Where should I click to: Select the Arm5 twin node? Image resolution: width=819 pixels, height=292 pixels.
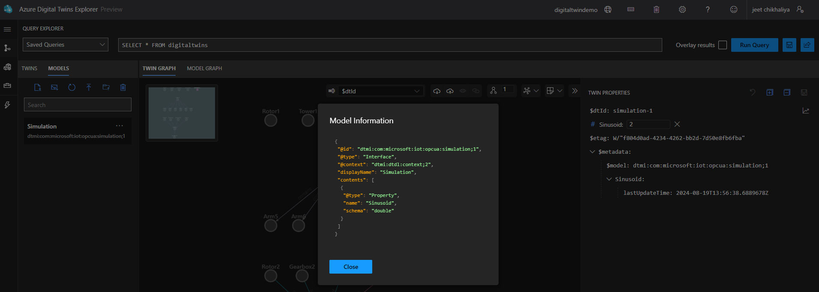click(271, 225)
